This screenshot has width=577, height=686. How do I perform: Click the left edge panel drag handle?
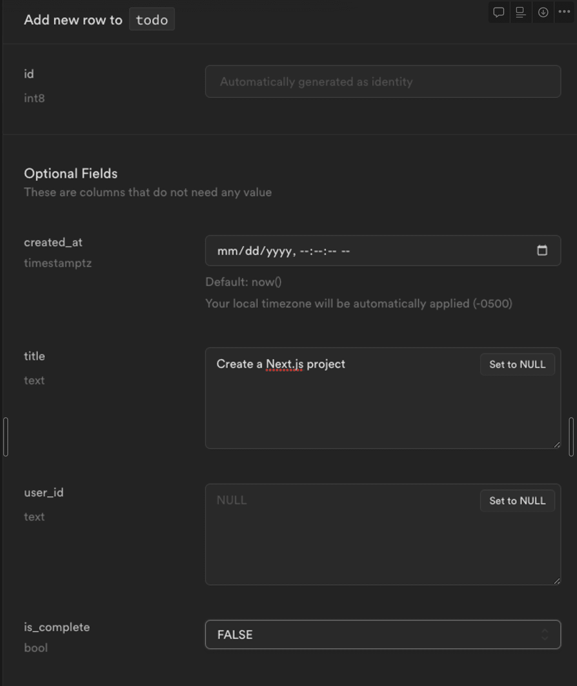[6, 437]
